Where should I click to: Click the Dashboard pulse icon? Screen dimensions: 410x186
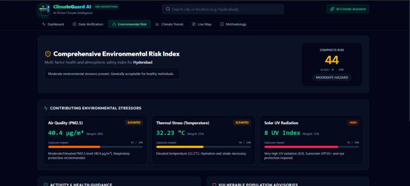[x=44, y=24]
